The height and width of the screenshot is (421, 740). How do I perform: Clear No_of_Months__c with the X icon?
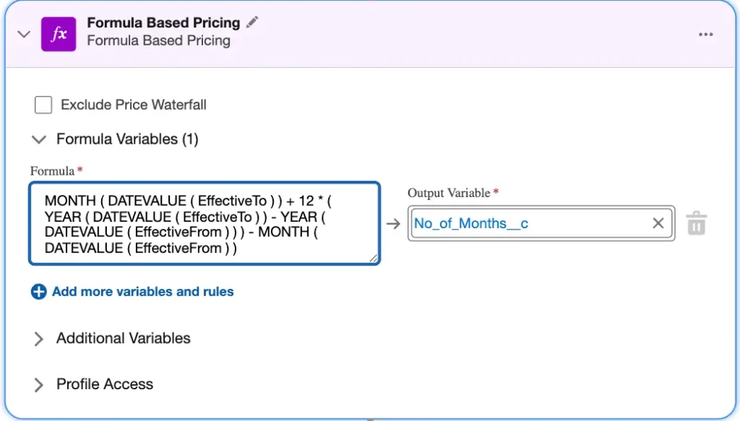[658, 223]
